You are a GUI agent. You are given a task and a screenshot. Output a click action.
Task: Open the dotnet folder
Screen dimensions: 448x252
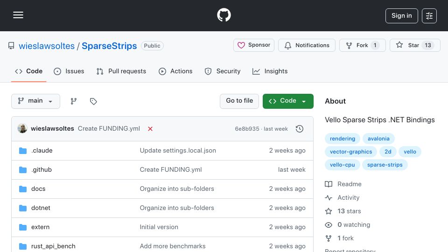click(41, 208)
